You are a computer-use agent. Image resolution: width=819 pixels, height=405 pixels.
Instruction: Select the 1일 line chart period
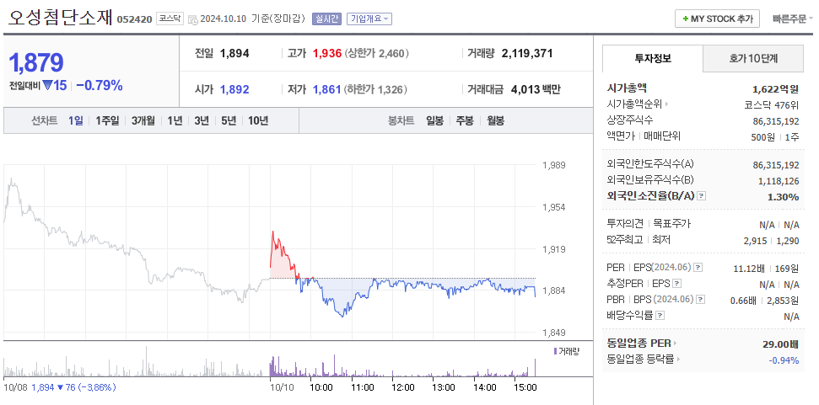click(76, 121)
